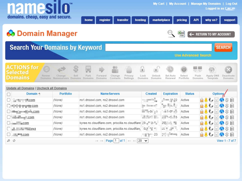View the pricing tab
Screen dimensions: 242x181
click(182, 20)
